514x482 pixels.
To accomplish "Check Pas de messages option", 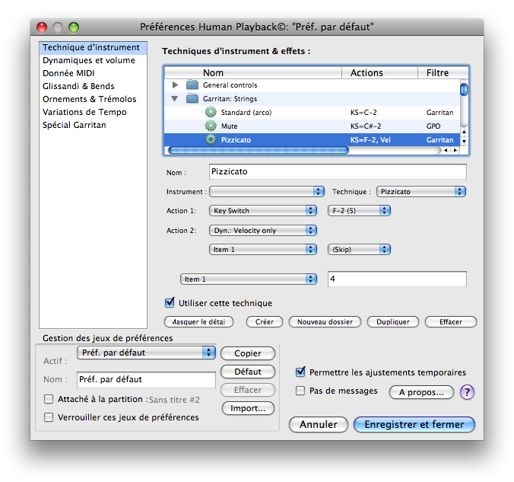I will coord(300,391).
